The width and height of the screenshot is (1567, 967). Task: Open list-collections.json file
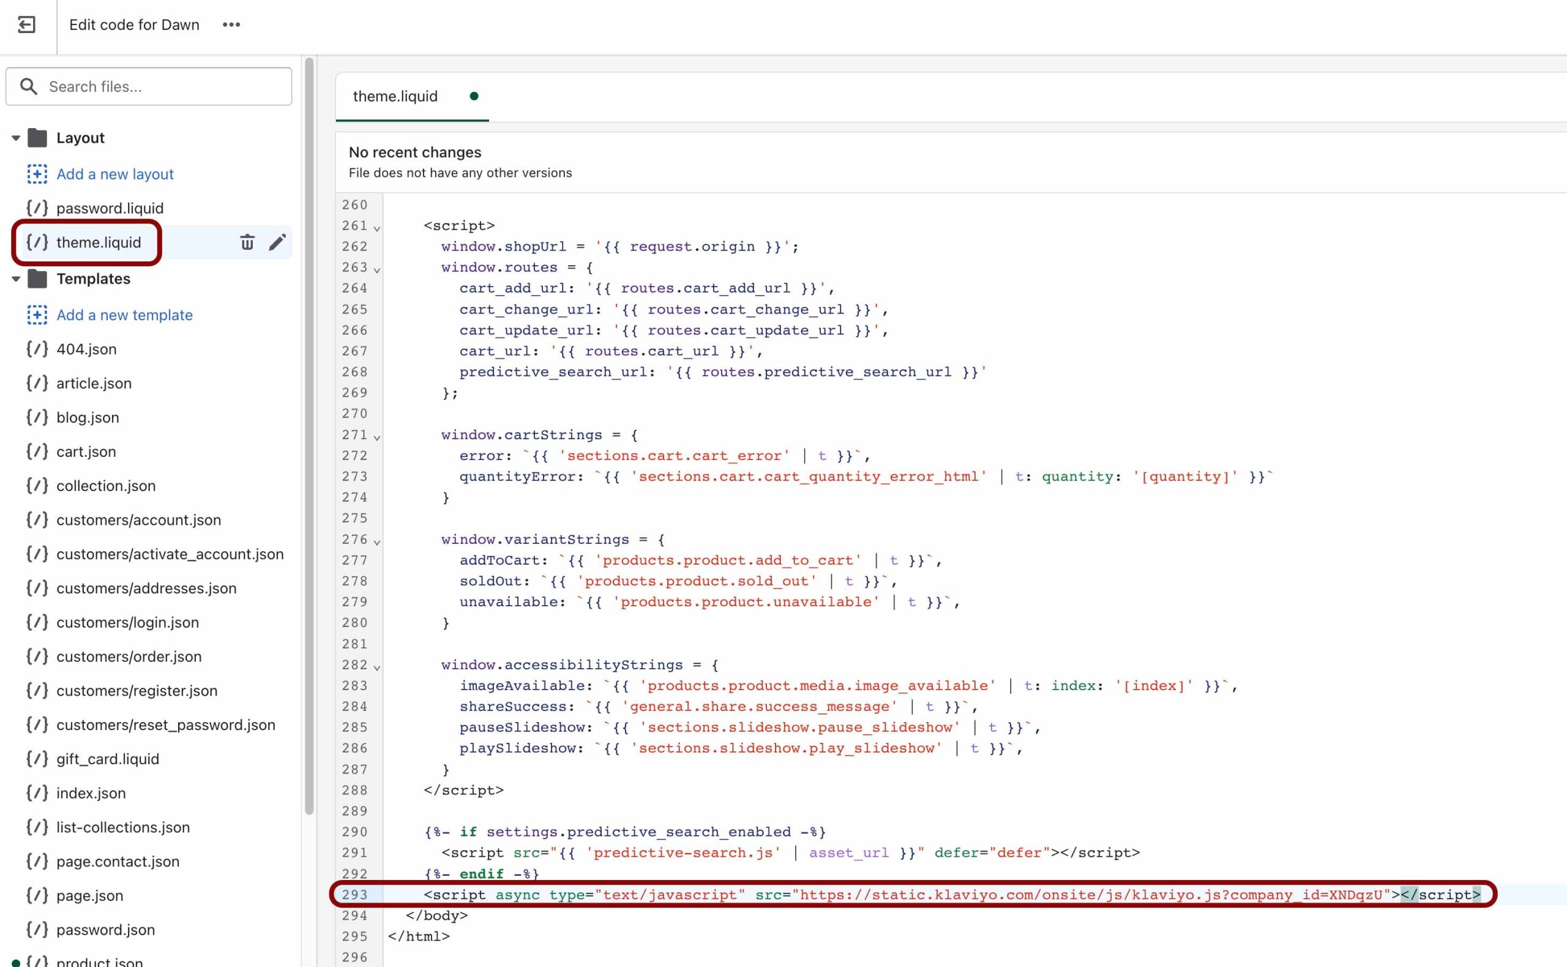point(124,827)
